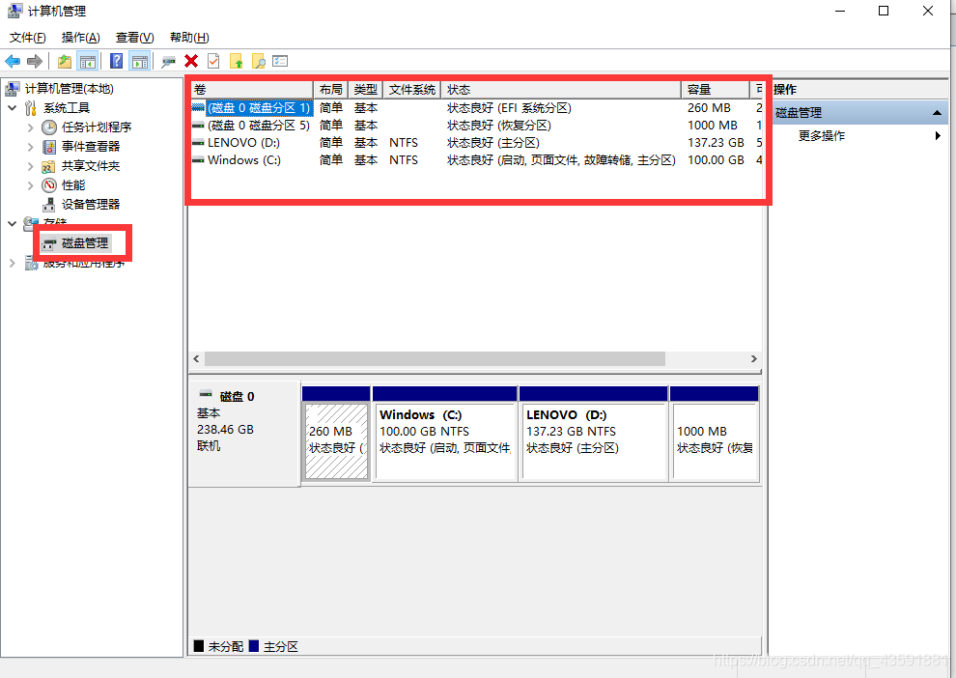This screenshot has width=956, height=678.
Task: Click the 137.23 GB capacity cell
Action: pos(716,143)
